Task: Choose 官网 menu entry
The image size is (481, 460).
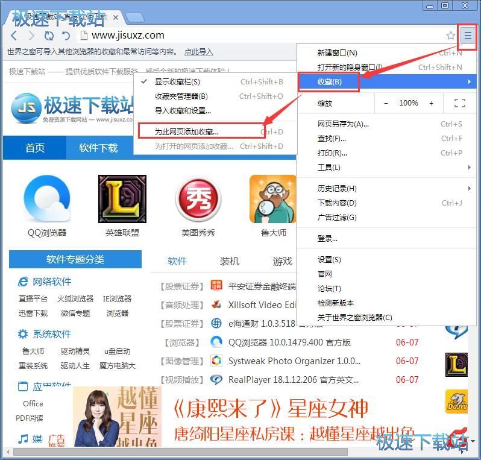Action: (387, 274)
